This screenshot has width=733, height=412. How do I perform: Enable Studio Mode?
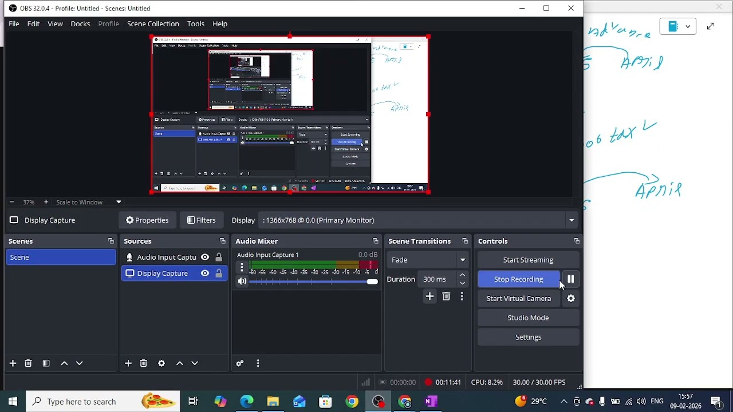(x=528, y=318)
